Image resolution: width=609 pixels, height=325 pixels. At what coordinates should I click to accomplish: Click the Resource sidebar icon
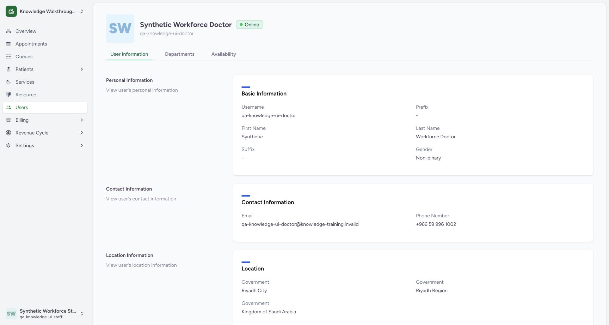(8, 95)
